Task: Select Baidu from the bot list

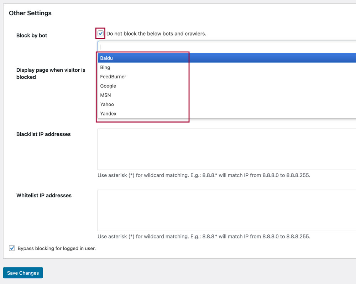Action: [106, 58]
